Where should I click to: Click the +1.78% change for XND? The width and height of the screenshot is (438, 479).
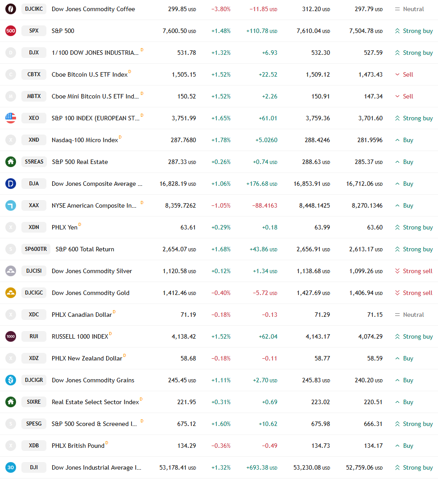point(221,140)
